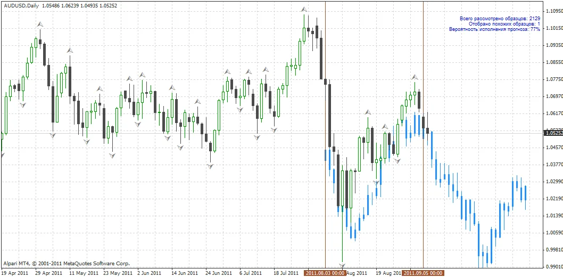Click the 19 Apr 2011 date label
563x277 pixels.
(15, 273)
